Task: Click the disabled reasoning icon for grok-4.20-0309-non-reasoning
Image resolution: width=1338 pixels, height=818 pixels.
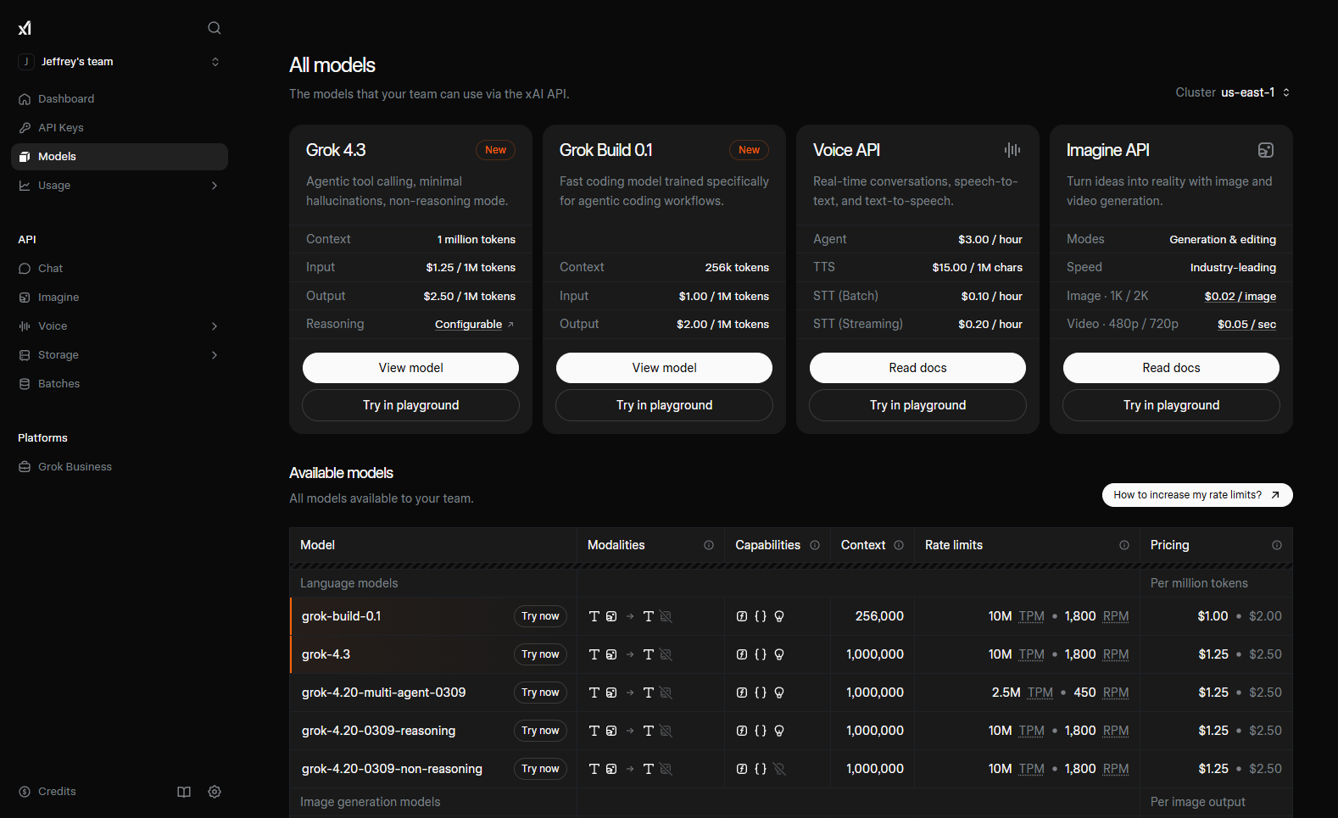Action: coord(779,769)
